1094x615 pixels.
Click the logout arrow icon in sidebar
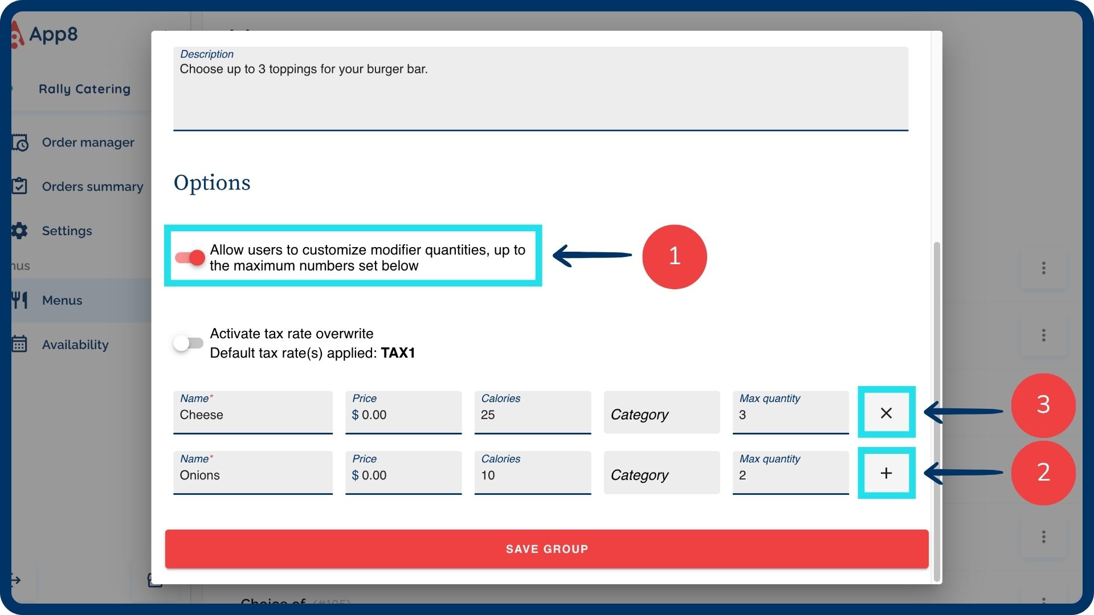click(16, 580)
